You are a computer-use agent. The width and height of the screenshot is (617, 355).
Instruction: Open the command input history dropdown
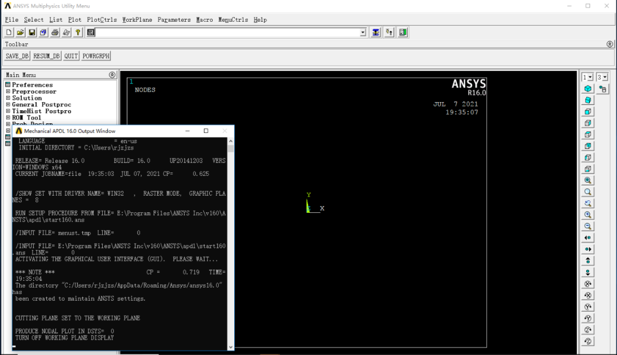point(363,33)
